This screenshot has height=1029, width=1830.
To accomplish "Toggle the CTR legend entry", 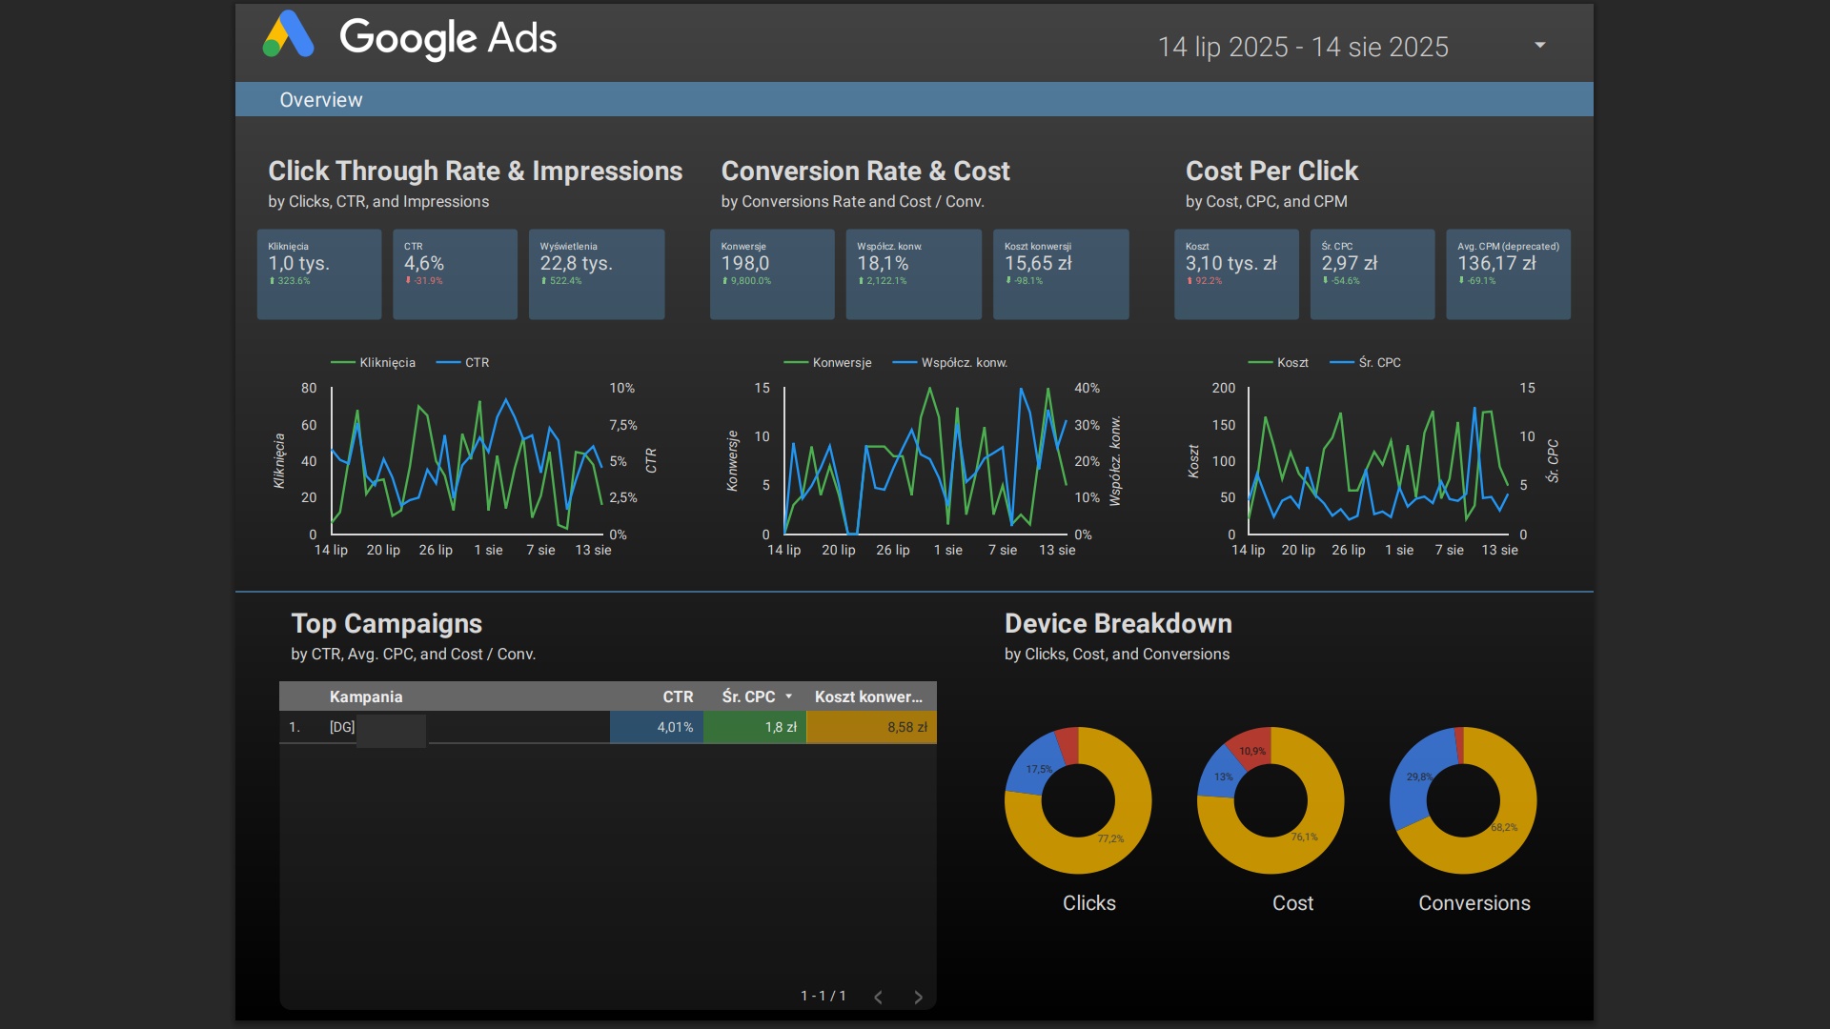I will pos(463,363).
